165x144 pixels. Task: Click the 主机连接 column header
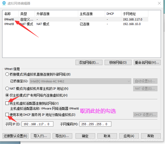(92, 14)
